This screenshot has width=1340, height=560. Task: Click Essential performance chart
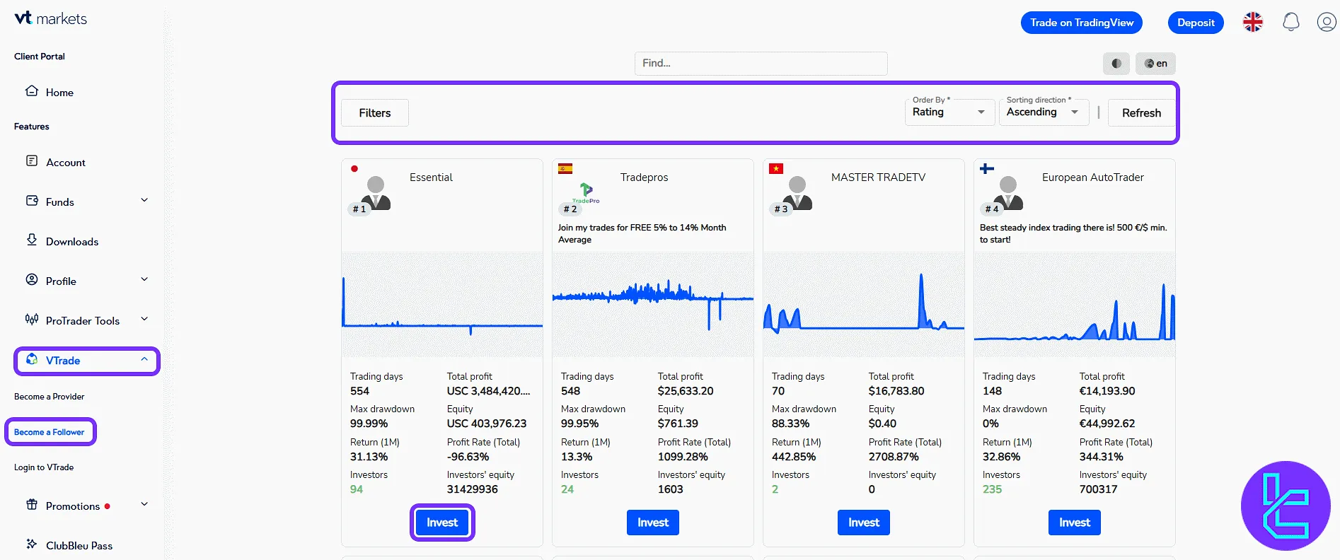pyautogui.click(x=442, y=304)
